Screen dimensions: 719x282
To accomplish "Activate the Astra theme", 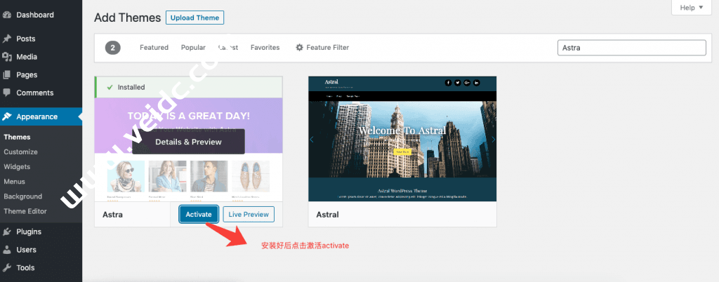I will tap(199, 214).
